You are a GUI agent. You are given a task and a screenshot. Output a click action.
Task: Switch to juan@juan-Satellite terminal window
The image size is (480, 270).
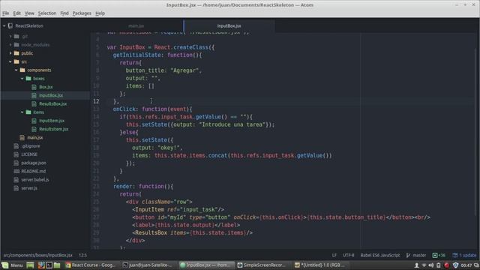148,265
